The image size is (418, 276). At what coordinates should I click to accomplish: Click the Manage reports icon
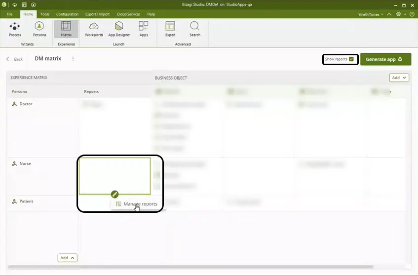pyautogui.click(x=118, y=204)
